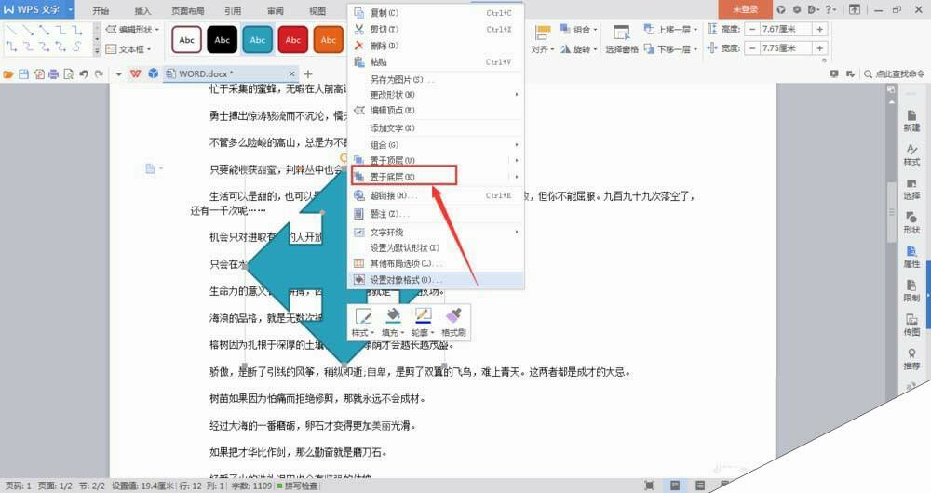Choose Set as Default Shape (设置为默认形状)
Screen dimensions: 931x493
click(435, 248)
